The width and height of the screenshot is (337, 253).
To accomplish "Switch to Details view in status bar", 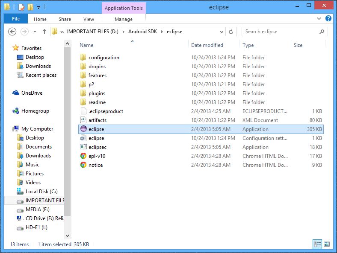I will [317, 244].
